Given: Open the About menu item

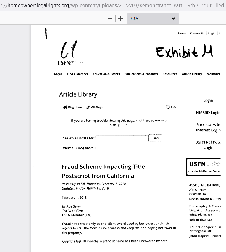Looking at the screenshot, I should point(58,74).
